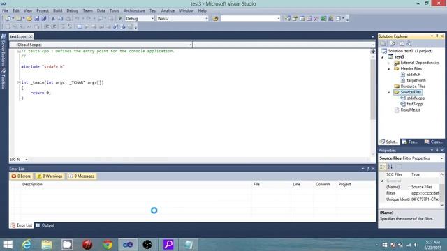Image resolution: width=447 pixels, height=251 pixels.
Task: Click the Open File folder icon
Action: [x=29, y=19]
